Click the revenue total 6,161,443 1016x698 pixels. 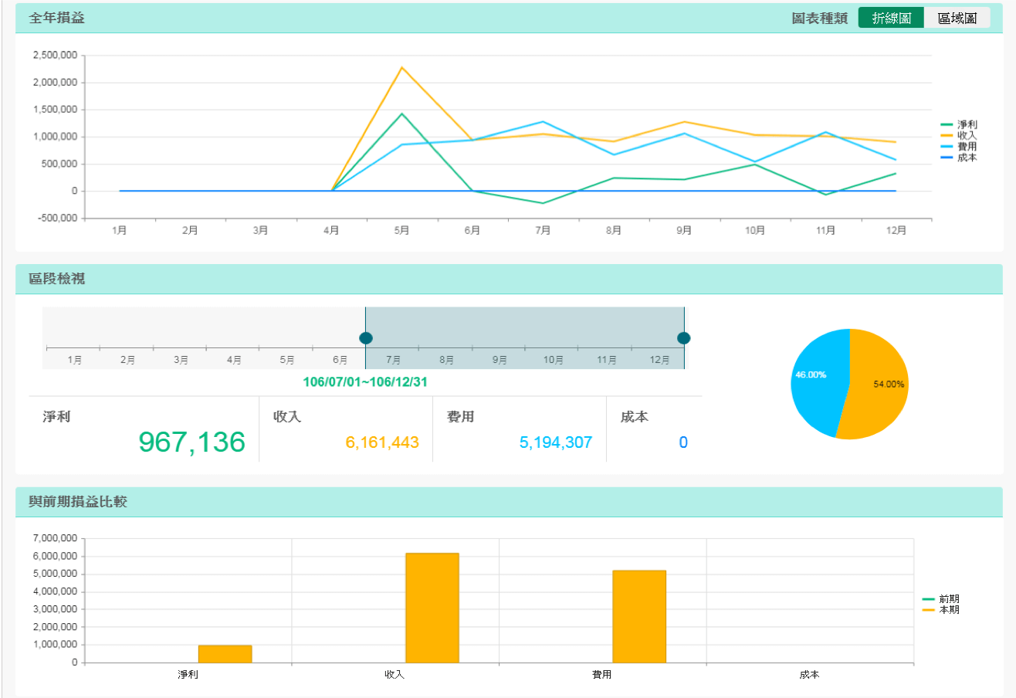[x=381, y=442]
